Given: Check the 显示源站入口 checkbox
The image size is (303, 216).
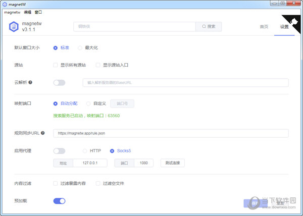Looking at the screenshot, I should [98, 65].
